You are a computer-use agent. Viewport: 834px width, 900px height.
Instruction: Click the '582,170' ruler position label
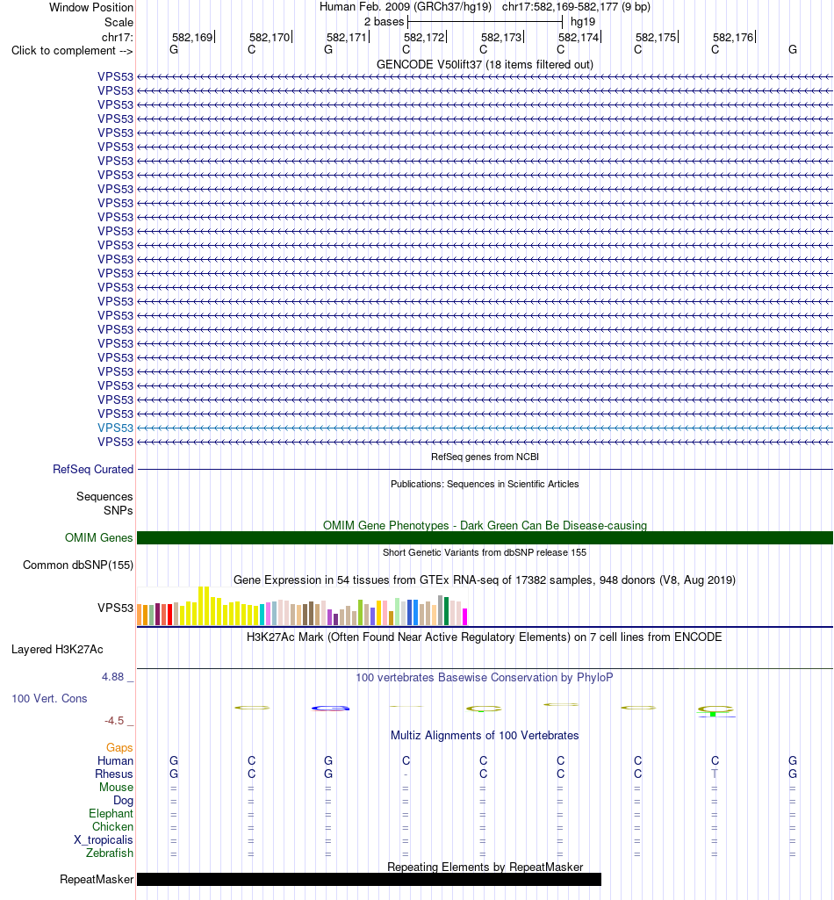pyautogui.click(x=270, y=37)
